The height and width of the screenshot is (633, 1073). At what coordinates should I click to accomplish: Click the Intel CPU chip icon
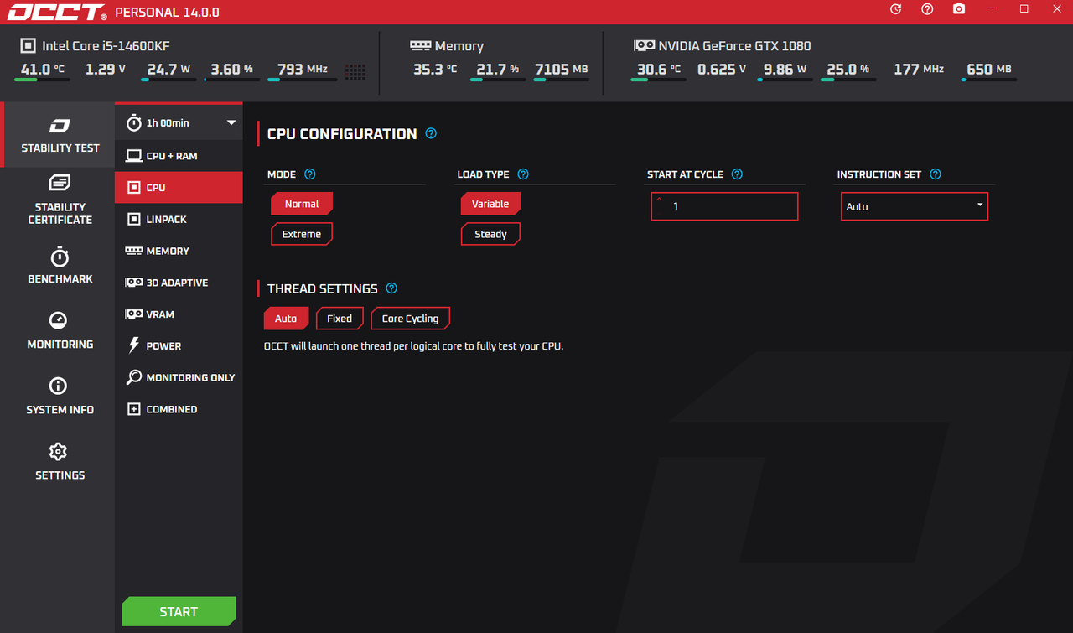coord(28,46)
